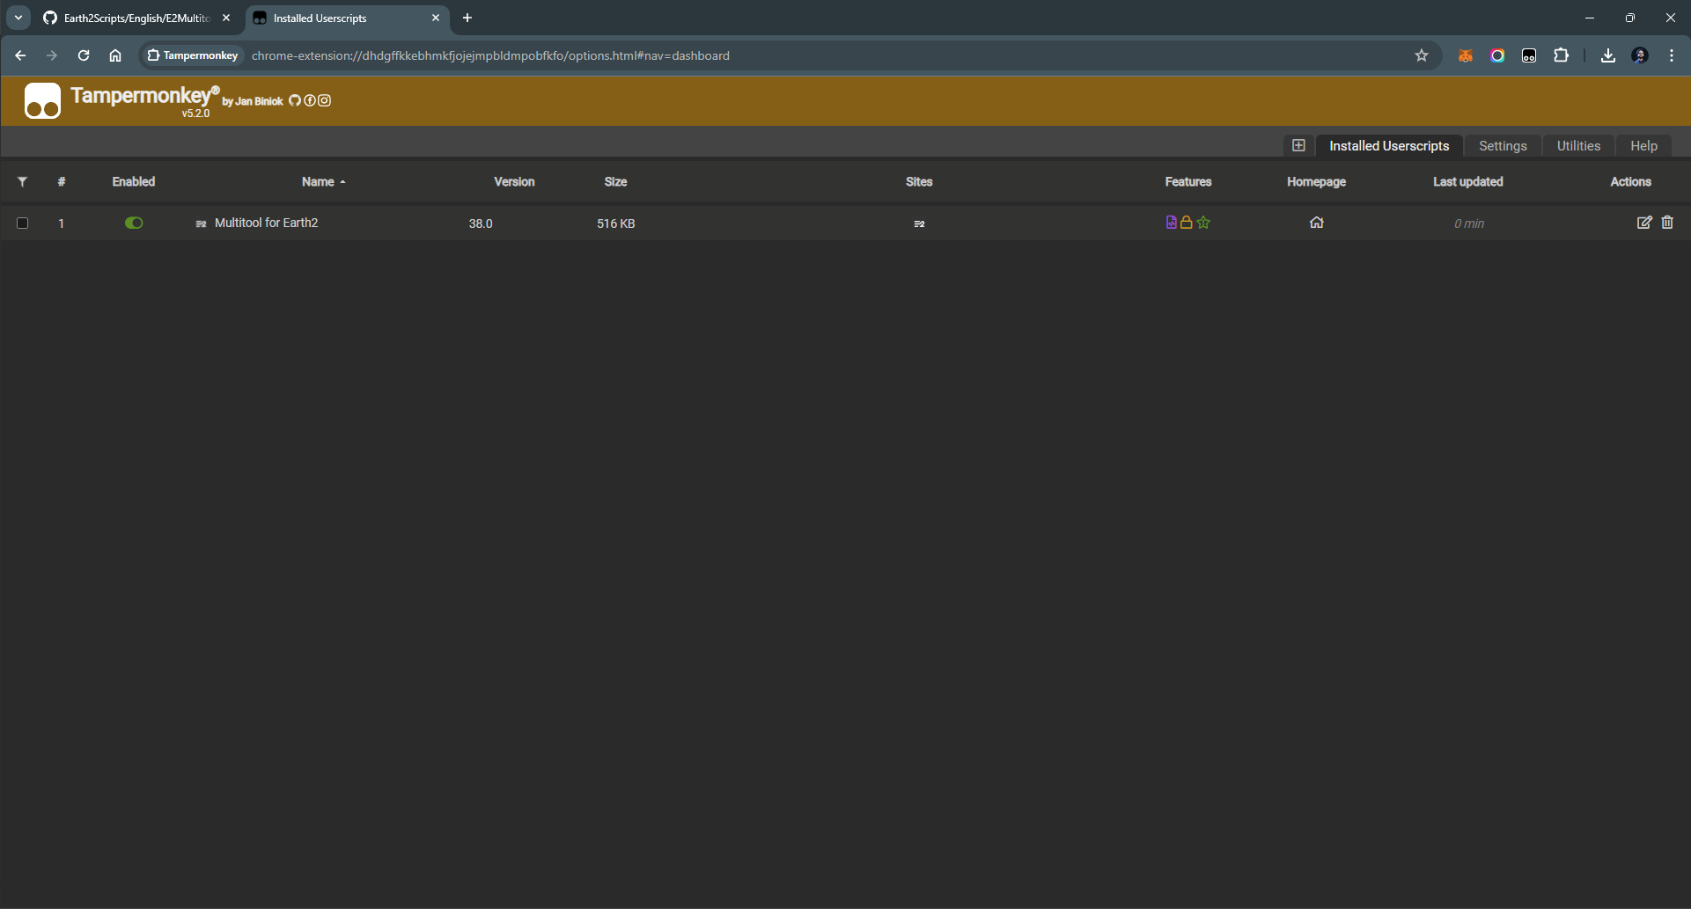Open the Utilities tab

click(x=1577, y=146)
